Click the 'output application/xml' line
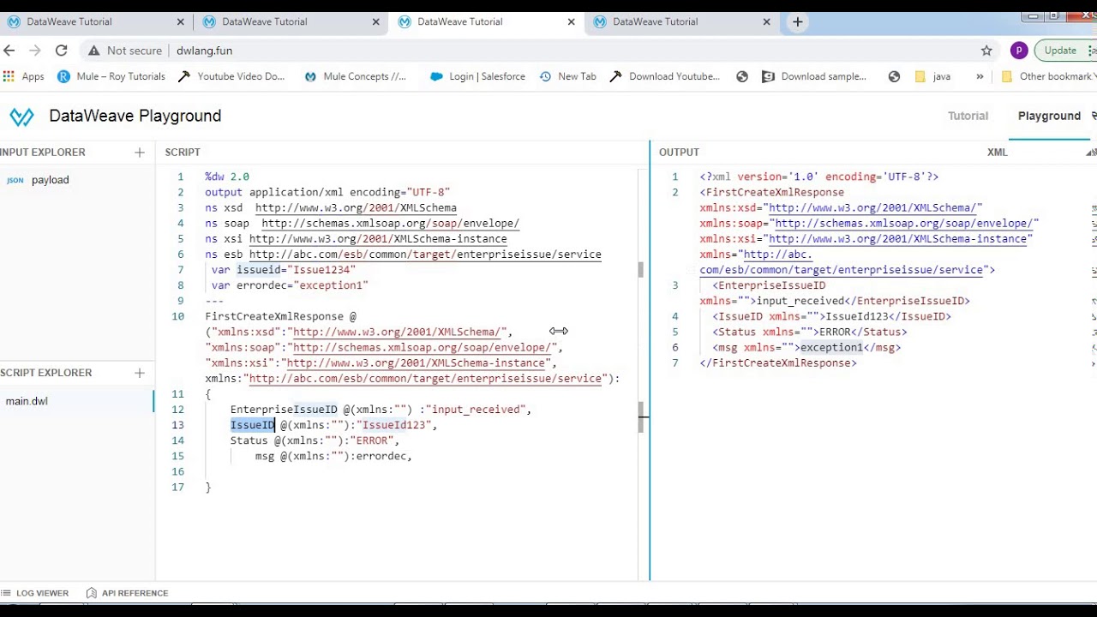Screen dimensions: 1097x617 (x=327, y=193)
